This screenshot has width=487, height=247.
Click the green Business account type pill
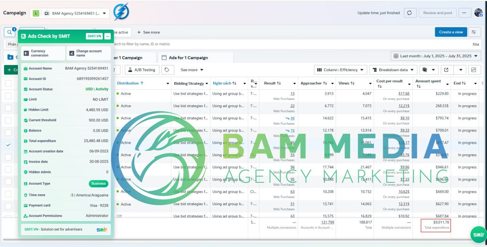coord(99,184)
